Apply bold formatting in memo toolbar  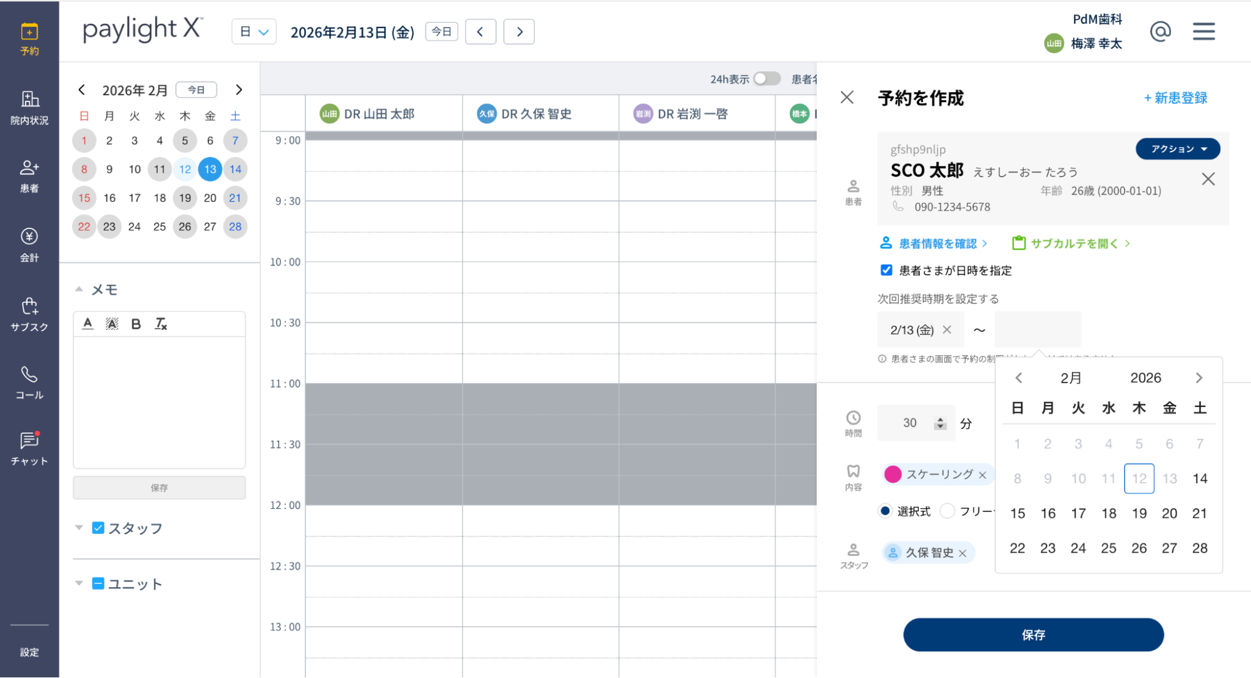tap(136, 324)
